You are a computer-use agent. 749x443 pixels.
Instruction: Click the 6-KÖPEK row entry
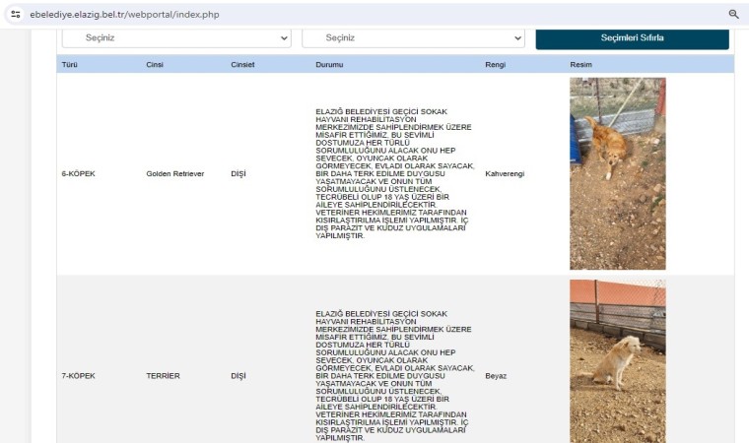77,174
